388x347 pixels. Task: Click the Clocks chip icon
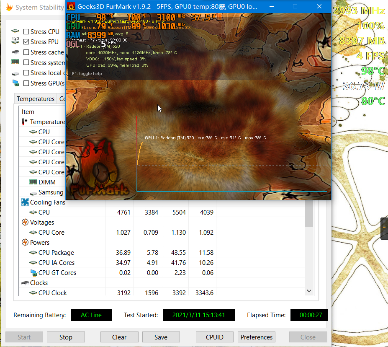tap(25, 282)
